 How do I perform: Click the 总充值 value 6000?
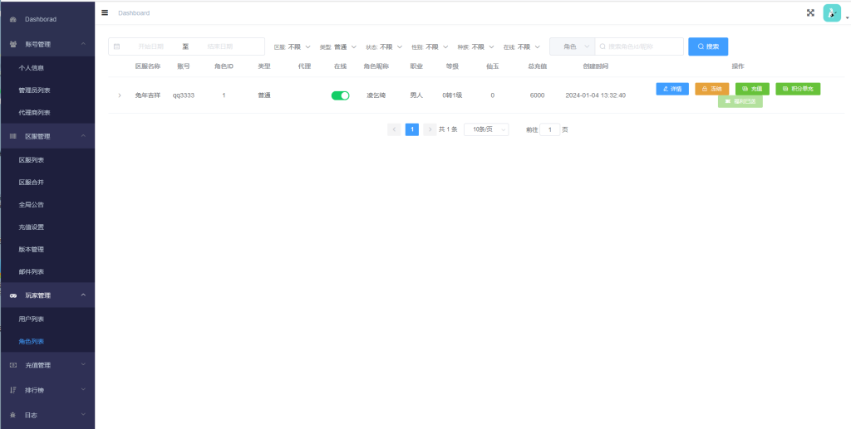click(538, 95)
